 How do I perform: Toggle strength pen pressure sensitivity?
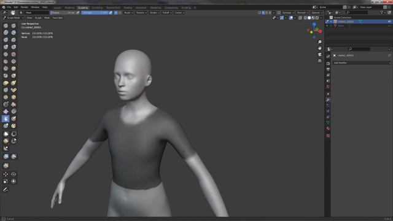point(111,12)
